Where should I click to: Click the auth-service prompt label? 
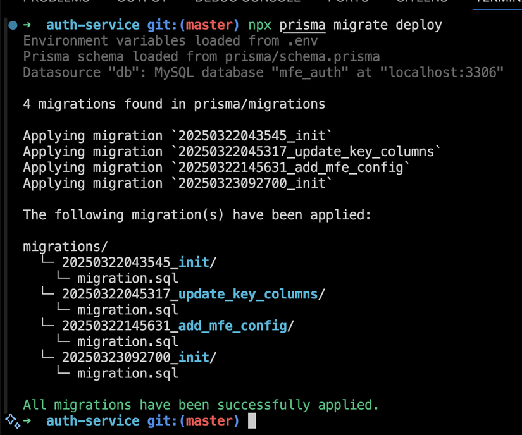coord(92,25)
